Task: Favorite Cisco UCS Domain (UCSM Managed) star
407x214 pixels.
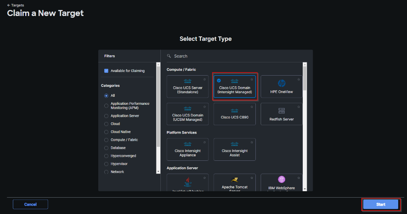Action: point(205,107)
